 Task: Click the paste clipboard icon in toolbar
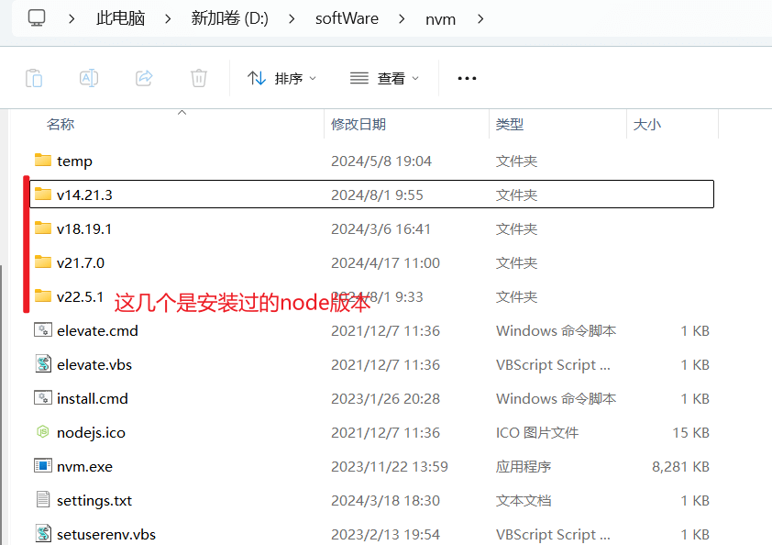click(34, 78)
